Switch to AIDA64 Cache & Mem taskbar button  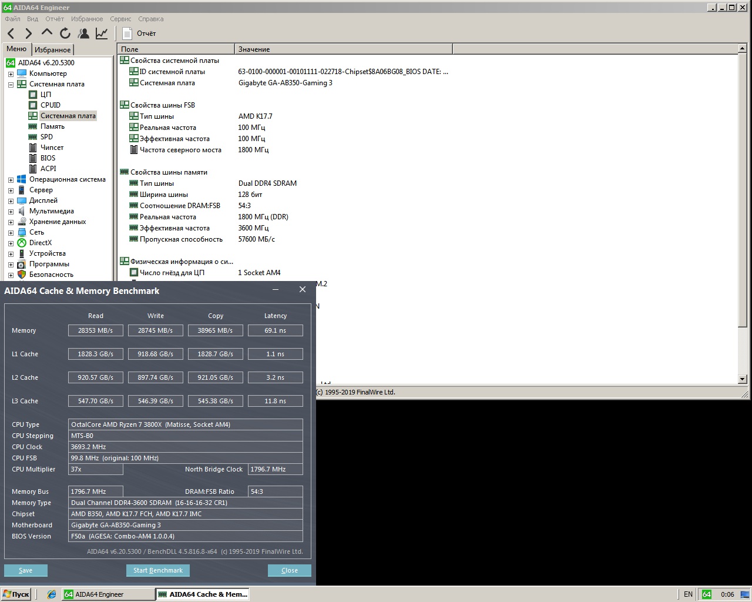point(203,594)
